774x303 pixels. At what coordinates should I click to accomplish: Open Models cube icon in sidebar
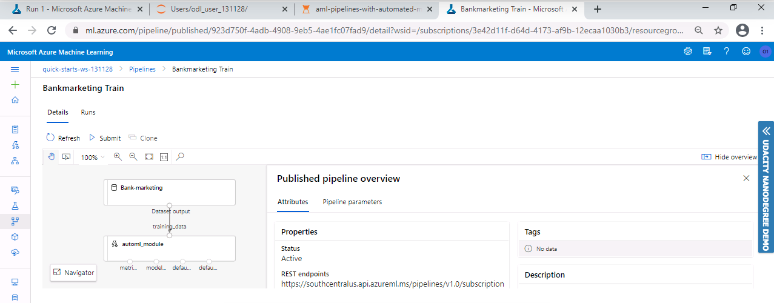[15, 237]
